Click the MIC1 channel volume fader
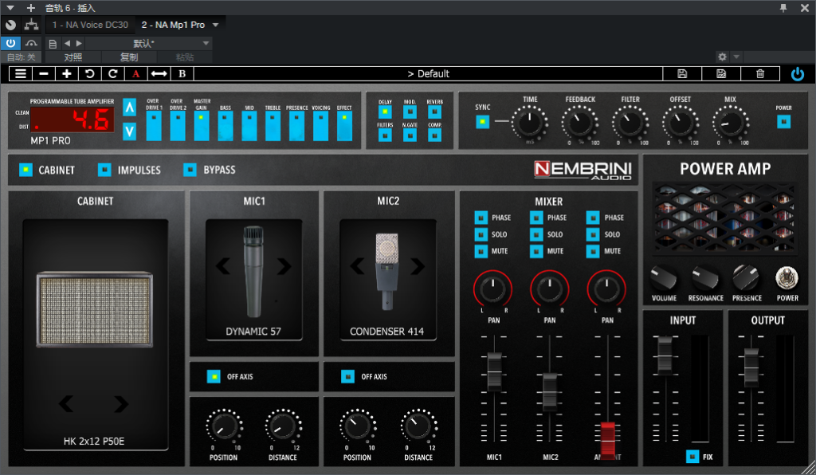Viewport: 816px width, 475px height. coord(494,372)
